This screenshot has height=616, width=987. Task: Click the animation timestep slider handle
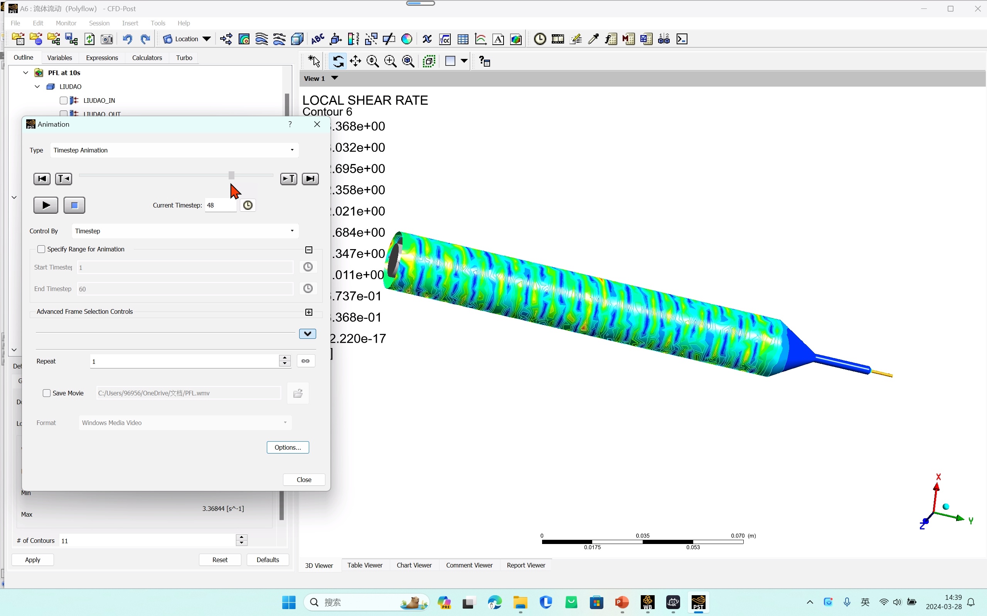point(231,175)
